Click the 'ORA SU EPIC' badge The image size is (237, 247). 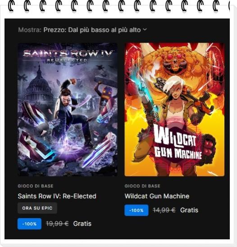click(37, 208)
